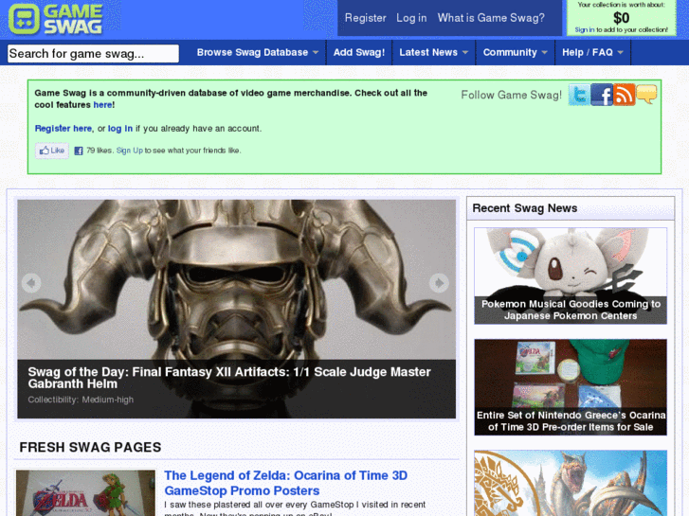Click the Register link in header
689x516 pixels.
pyautogui.click(x=365, y=18)
